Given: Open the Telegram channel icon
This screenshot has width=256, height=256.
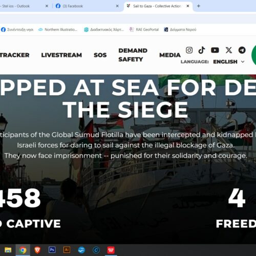Looking at the screenshot, I should tap(242, 50).
